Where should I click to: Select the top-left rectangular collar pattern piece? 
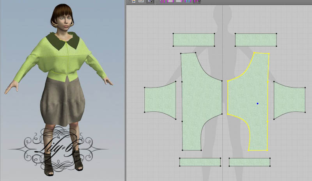194,40
